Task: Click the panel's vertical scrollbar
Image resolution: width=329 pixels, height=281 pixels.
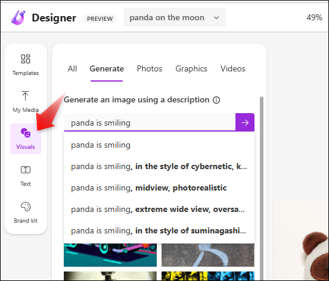Action: [x=262, y=188]
